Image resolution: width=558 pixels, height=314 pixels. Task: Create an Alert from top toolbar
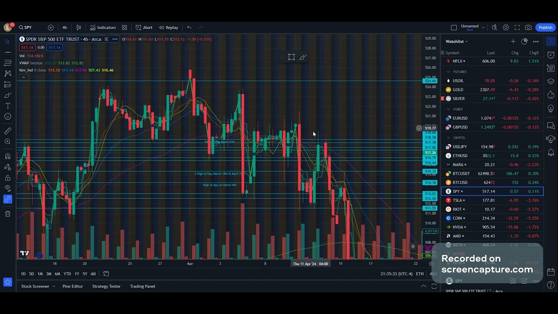144,27
